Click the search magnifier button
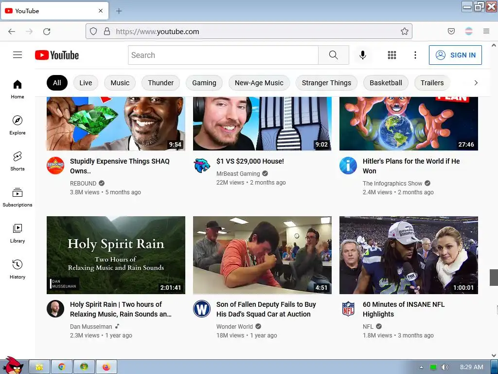This screenshot has height=374, width=498. point(334,55)
